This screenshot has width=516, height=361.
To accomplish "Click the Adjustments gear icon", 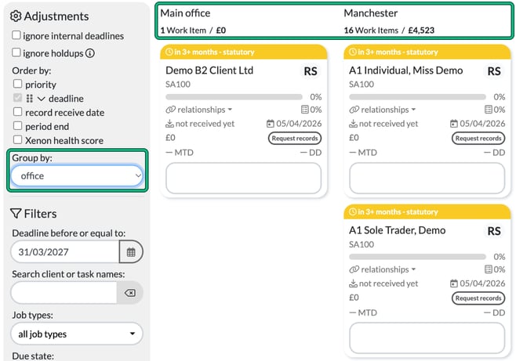I will click(16, 16).
